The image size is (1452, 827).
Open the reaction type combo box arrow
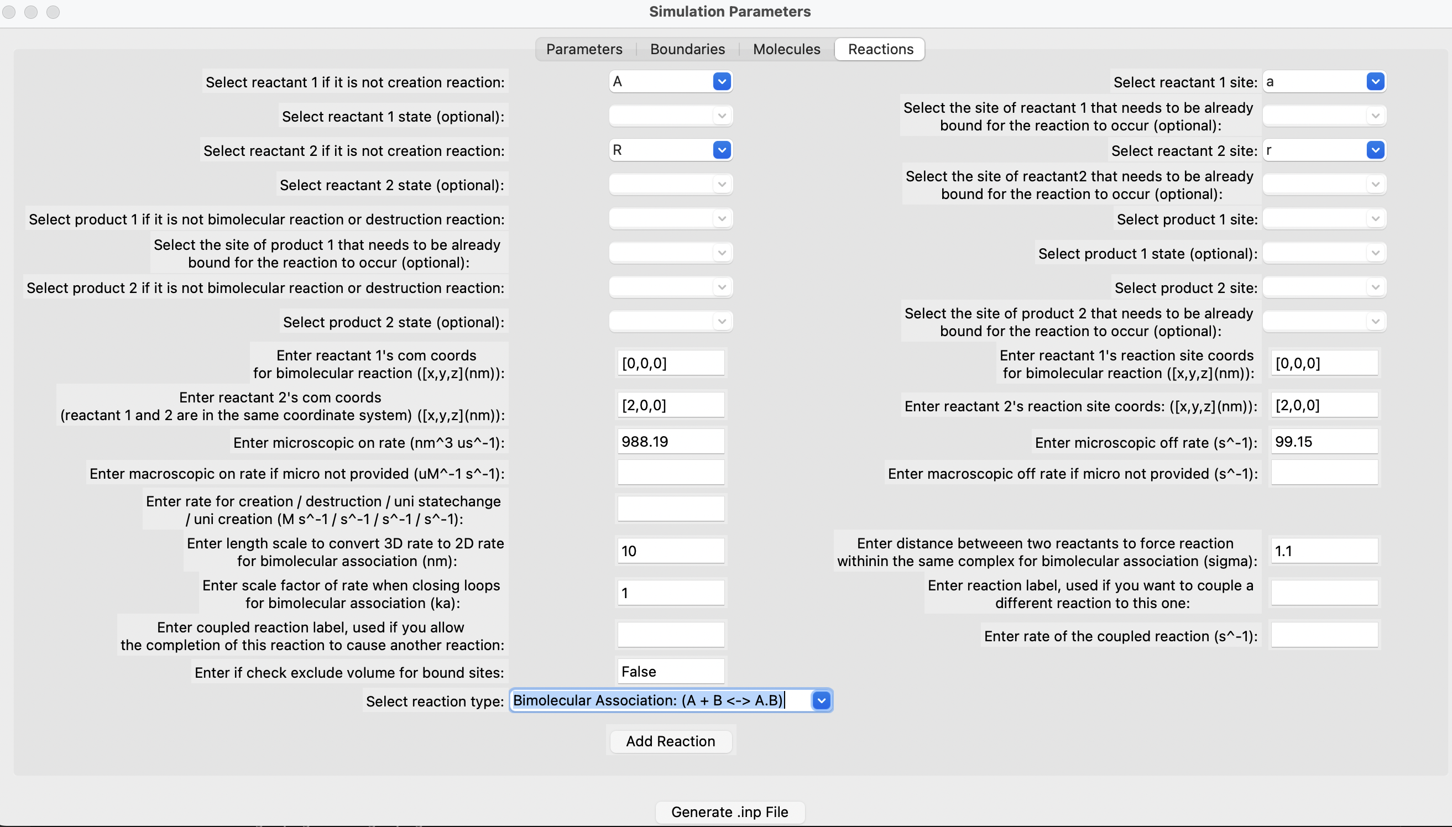[x=822, y=700]
